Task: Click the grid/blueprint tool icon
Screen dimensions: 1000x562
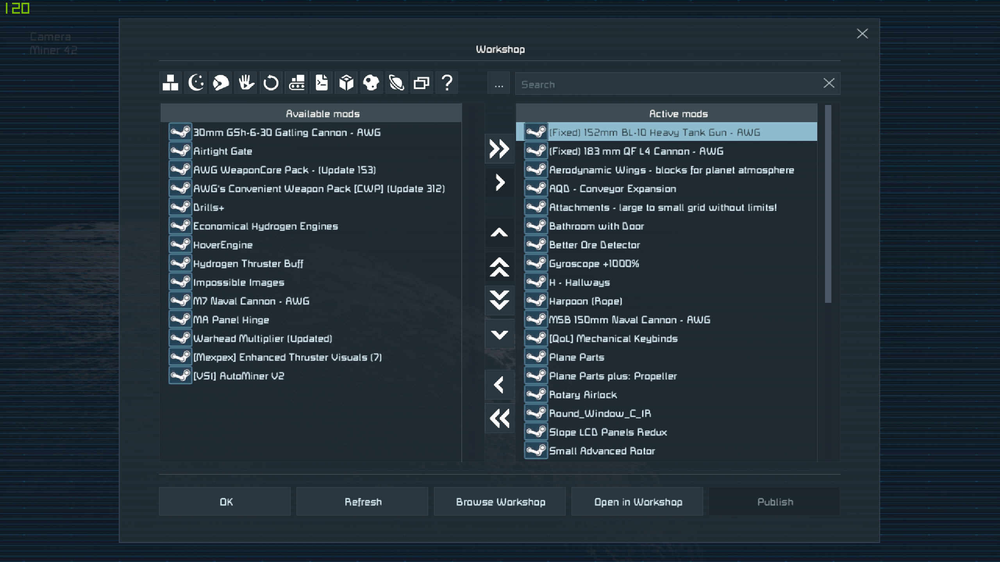Action: pos(170,83)
